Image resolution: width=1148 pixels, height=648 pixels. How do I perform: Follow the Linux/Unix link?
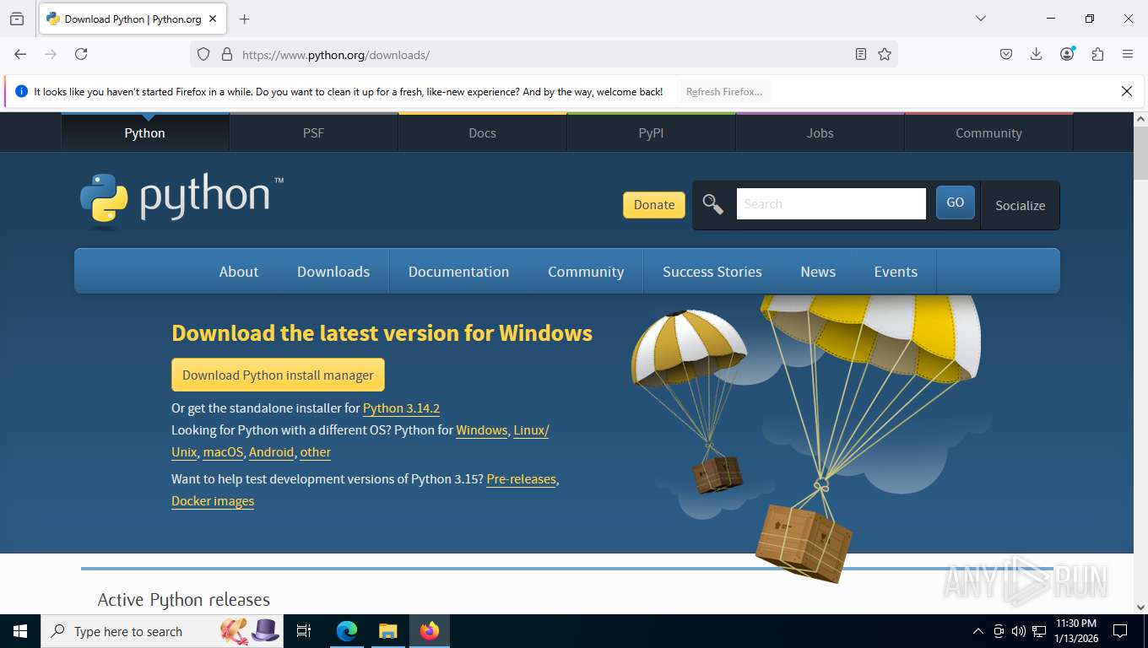pyautogui.click(x=531, y=430)
